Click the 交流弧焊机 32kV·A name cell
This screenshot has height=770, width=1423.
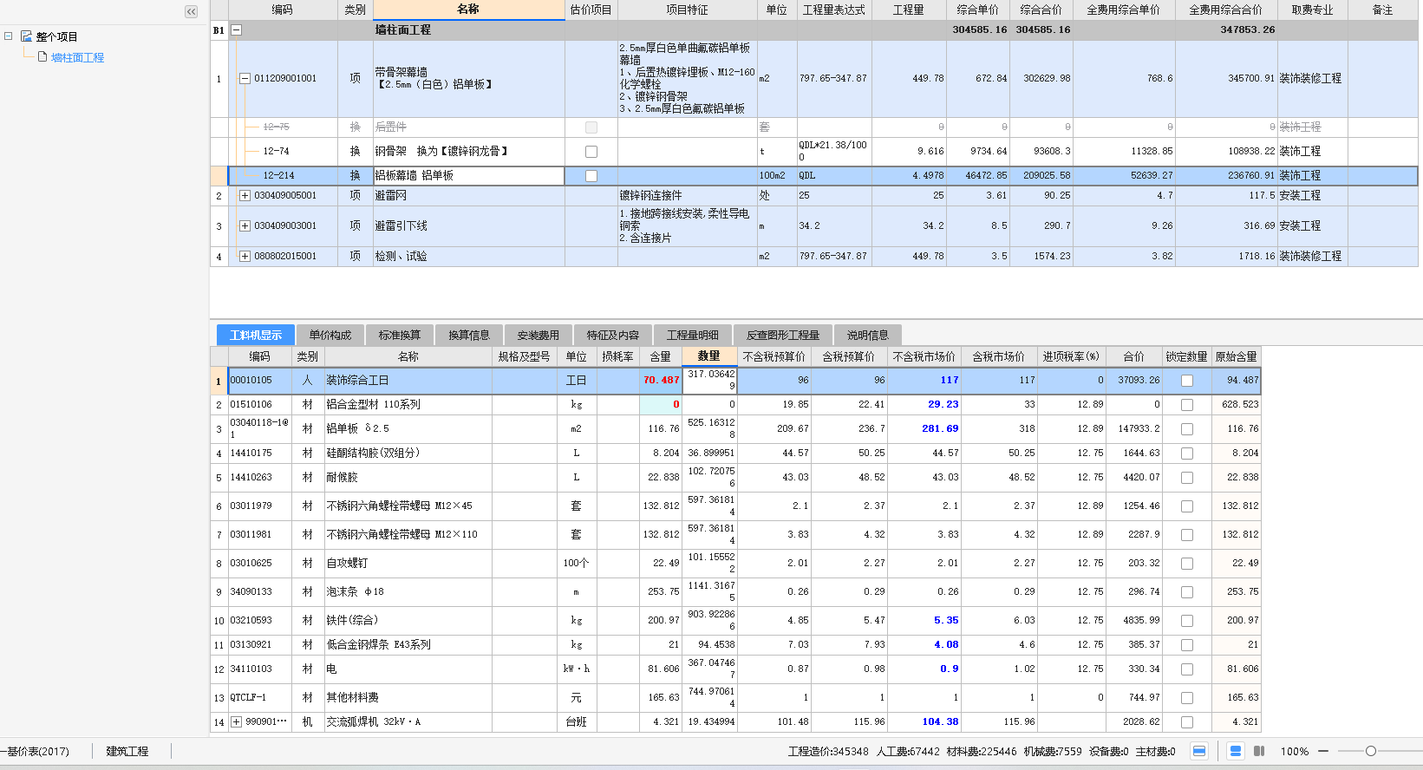click(408, 721)
